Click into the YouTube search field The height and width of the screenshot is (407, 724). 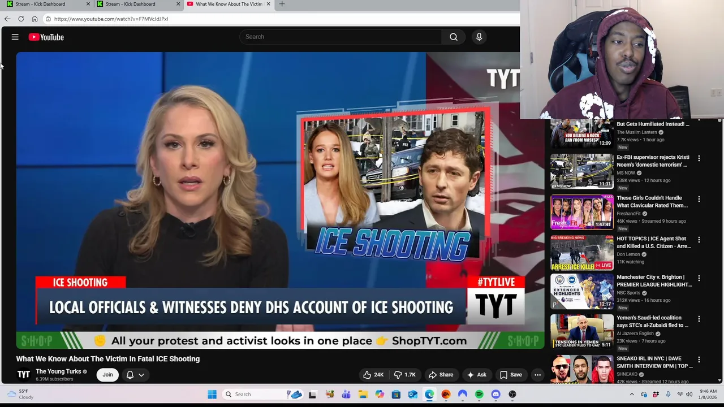[341, 37]
